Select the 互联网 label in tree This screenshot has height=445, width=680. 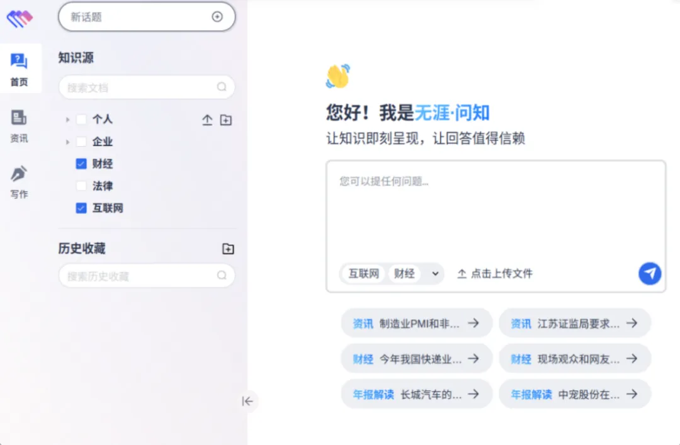pyautogui.click(x=108, y=208)
